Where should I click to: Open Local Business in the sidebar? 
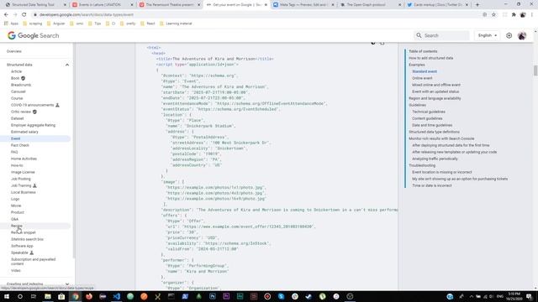tap(23, 192)
